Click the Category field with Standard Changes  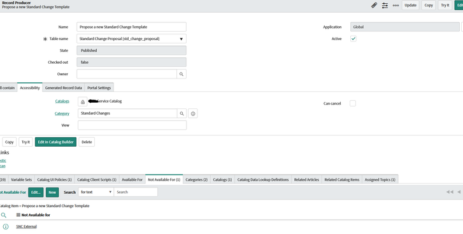(127, 113)
